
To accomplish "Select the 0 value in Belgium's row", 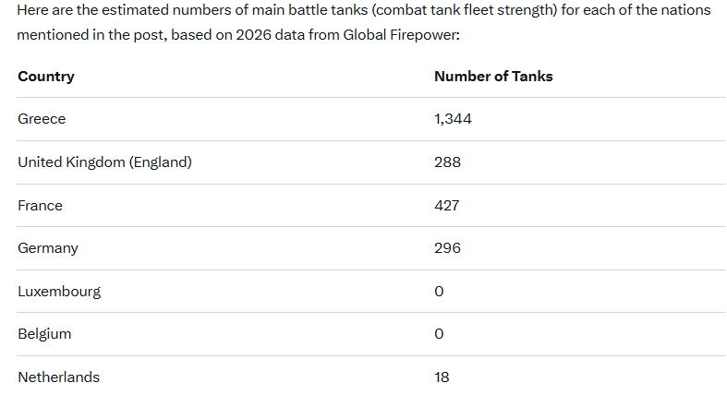I will 439,334.
